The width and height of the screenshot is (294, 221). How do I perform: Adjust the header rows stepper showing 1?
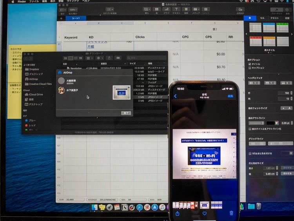point(259,83)
